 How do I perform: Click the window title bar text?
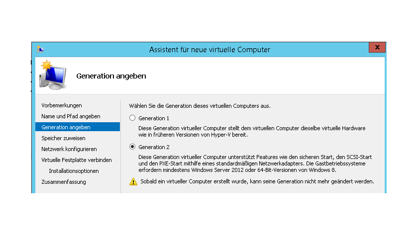209,49
